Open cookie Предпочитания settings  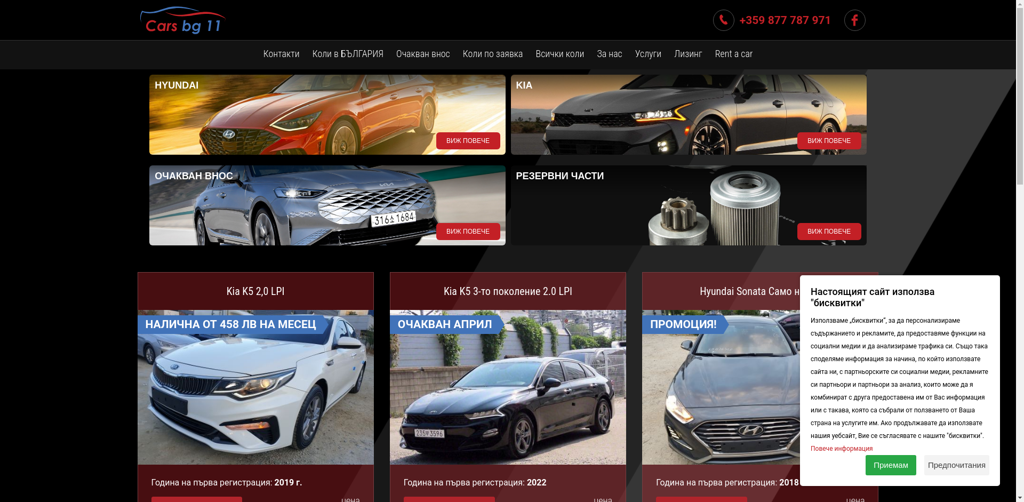(956, 465)
